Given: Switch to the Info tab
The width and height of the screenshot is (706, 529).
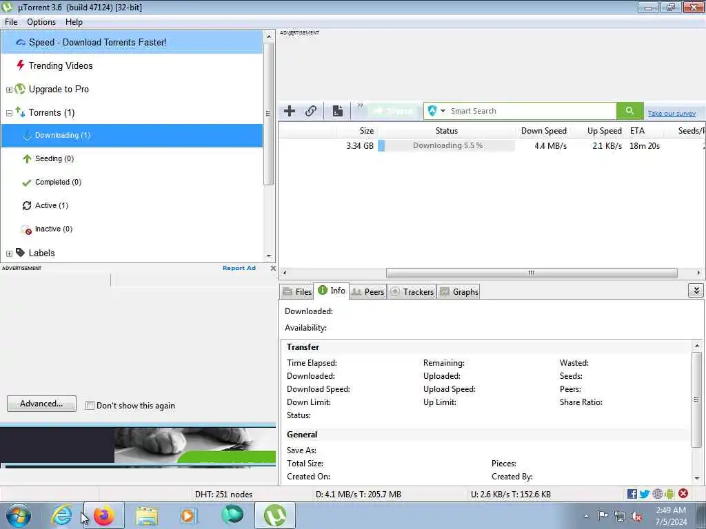Looking at the screenshot, I should coord(332,291).
